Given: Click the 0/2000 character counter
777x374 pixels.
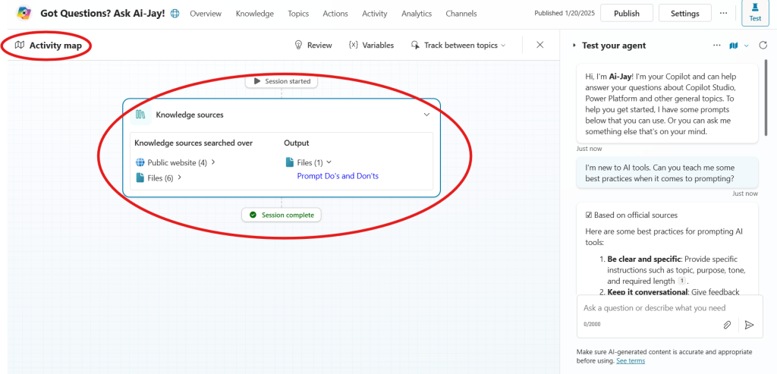Looking at the screenshot, I should [592, 324].
